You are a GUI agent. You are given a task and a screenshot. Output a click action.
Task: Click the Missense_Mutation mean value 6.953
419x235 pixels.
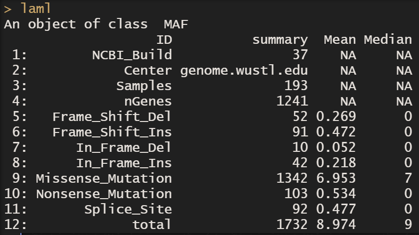(336, 178)
